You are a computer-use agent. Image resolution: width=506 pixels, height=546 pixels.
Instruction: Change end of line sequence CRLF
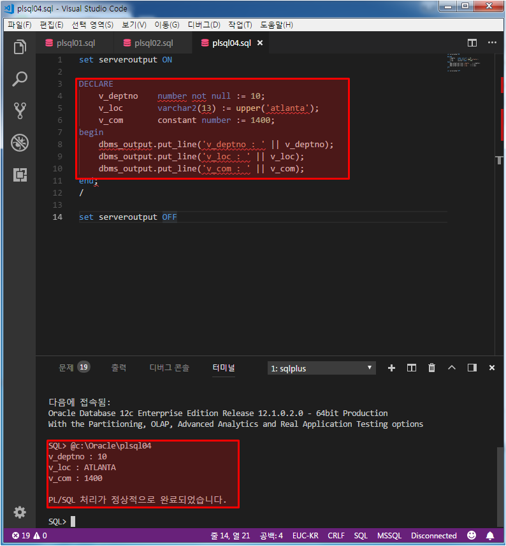click(x=336, y=536)
